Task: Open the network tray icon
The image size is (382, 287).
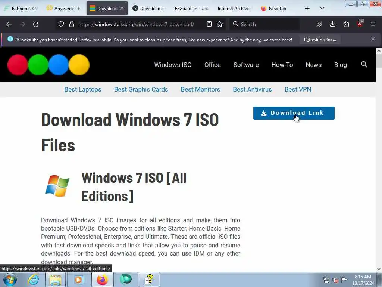Action: (x=326, y=280)
